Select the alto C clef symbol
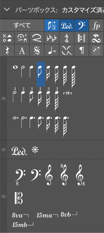The image size is (104, 233). (19, 198)
